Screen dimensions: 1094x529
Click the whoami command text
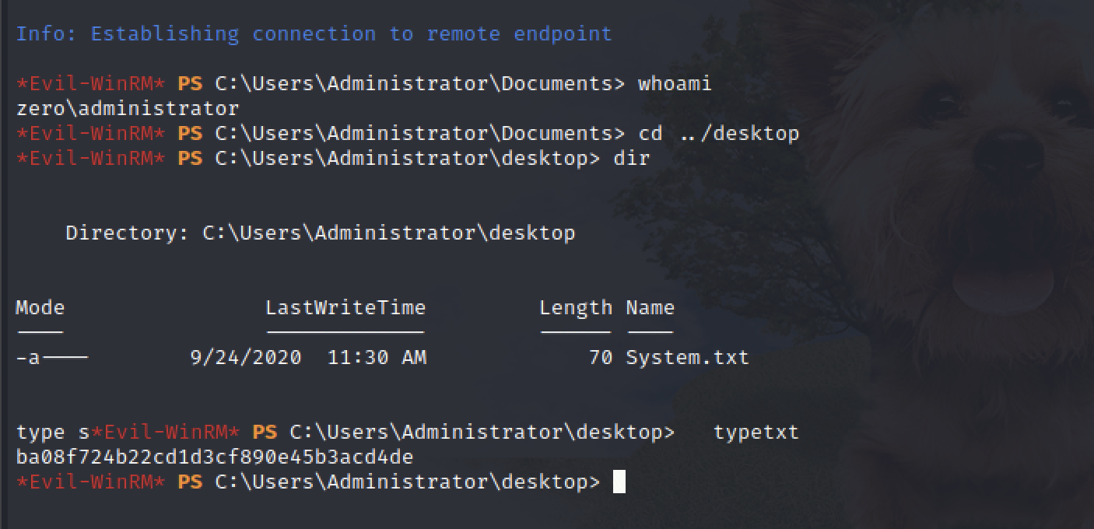pyautogui.click(x=674, y=83)
